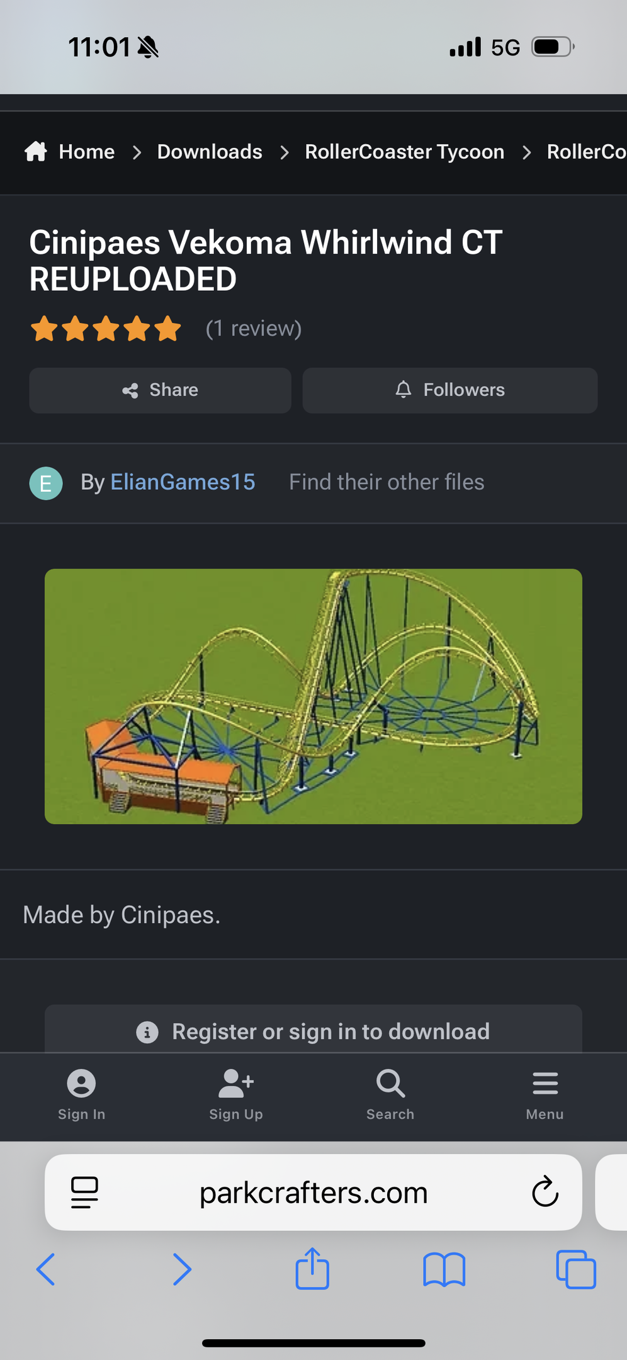The image size is (627, 1360).
Task: Open the hamburger Menu icon
Action: pos(545,1084)
